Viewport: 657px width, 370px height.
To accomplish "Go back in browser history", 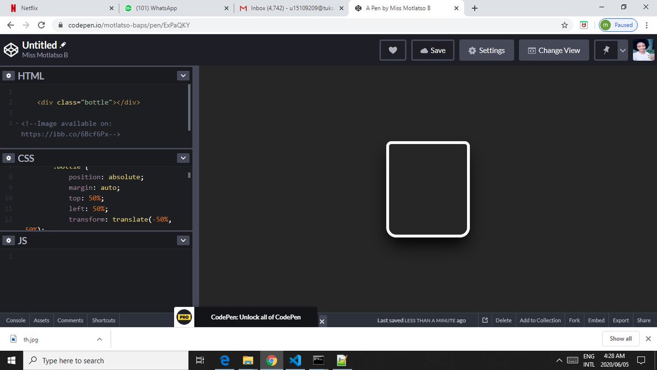I will pyautogui.click(x=10, y=25).
